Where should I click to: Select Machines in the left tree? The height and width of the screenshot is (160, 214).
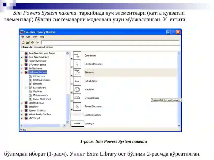click(x=37, y=91)
